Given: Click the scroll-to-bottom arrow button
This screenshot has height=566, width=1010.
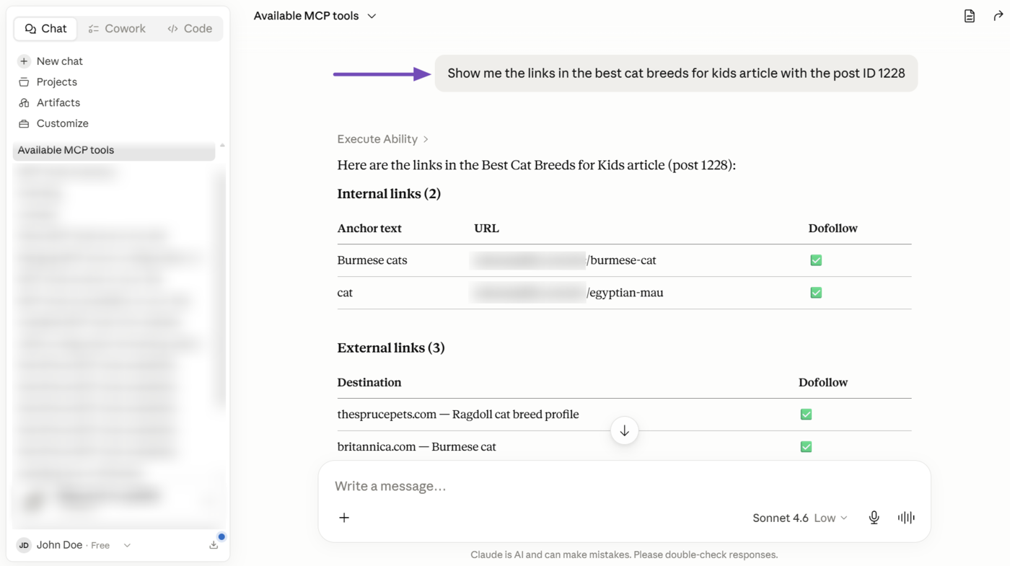Looking at the screenshot, I should point(625,431).
